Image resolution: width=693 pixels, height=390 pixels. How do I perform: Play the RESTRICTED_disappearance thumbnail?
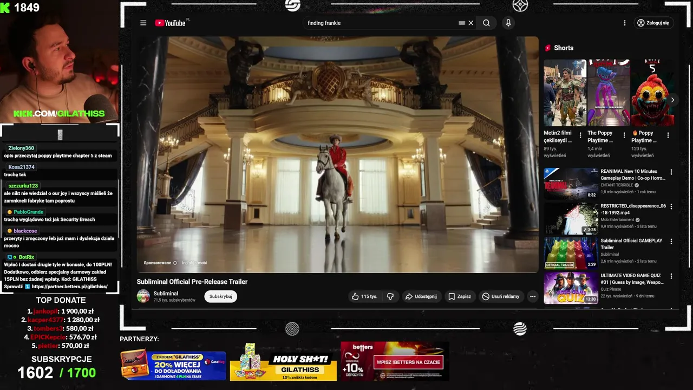click(x=571, y=218)
